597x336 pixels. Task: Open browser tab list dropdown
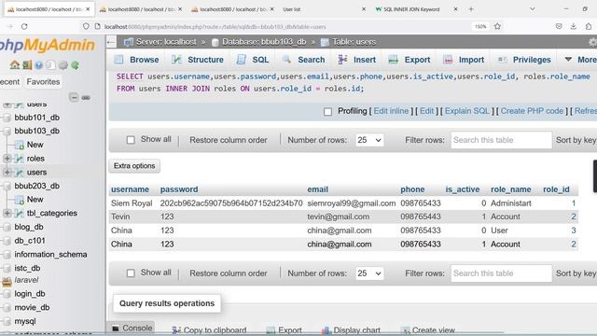click(533, 9)
